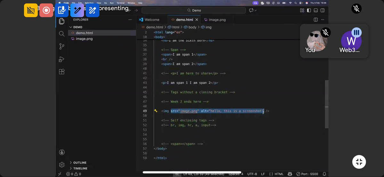
Task: Open the Copilot chat dropdown arrow
Action: coord(255,10)
